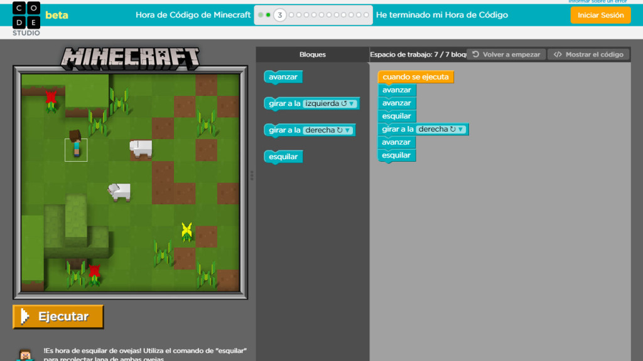Click the red flower near the bottom of the grid
Screen dimensions: 643x361
(x=94, y=275)
